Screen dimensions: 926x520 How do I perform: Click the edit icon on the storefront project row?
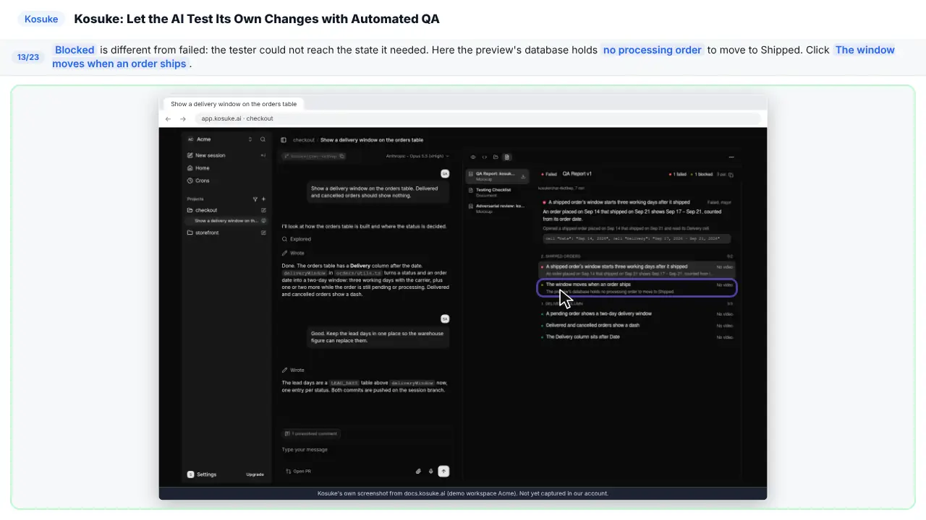tap(263, 233)
